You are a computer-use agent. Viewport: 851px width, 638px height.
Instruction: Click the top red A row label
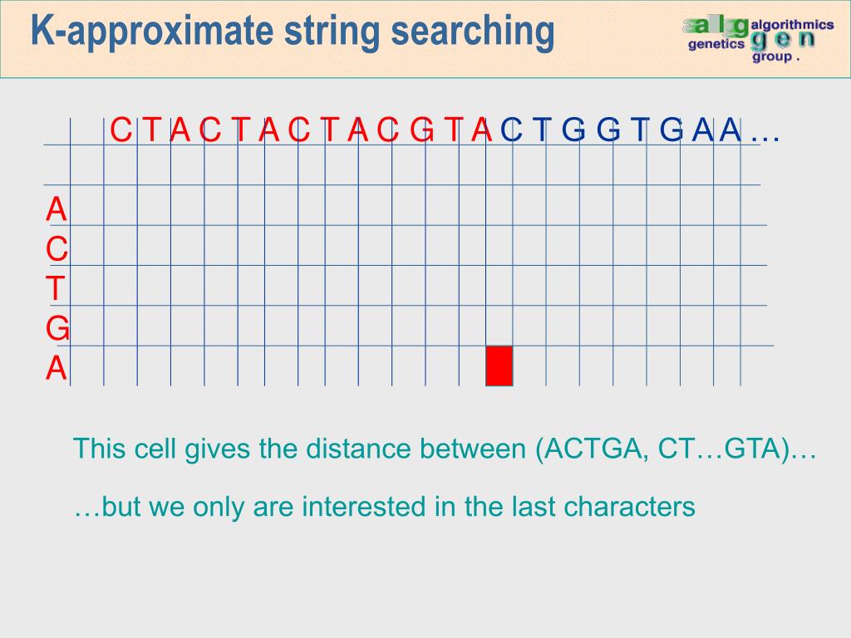[x=56, y=209]
